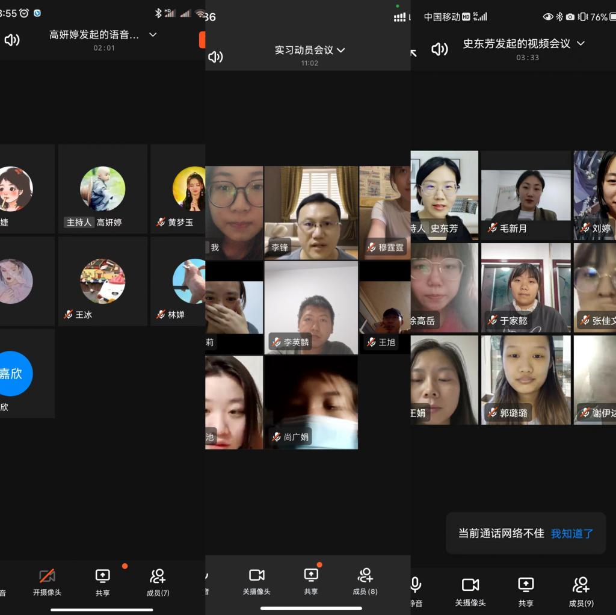Select 于家懿's video tile
Image resolution: width=616 pixels, height=615 pixels.
(525, 288)
